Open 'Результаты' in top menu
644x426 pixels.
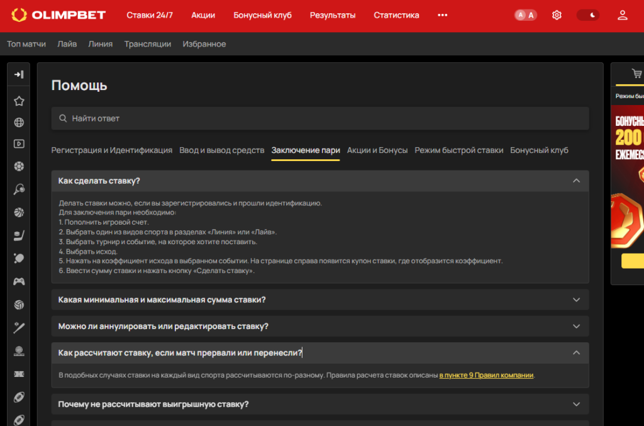[333, 15]
